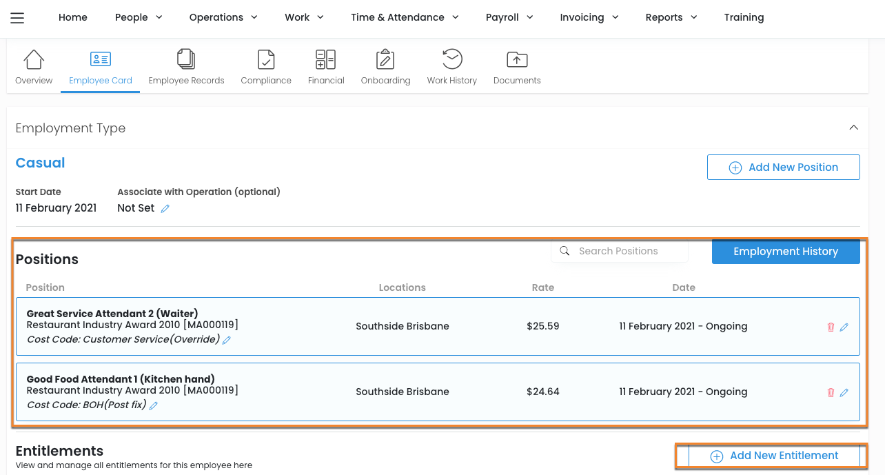
Task: View Employment History
Action: pyautogui.click(x=785, y=252)
